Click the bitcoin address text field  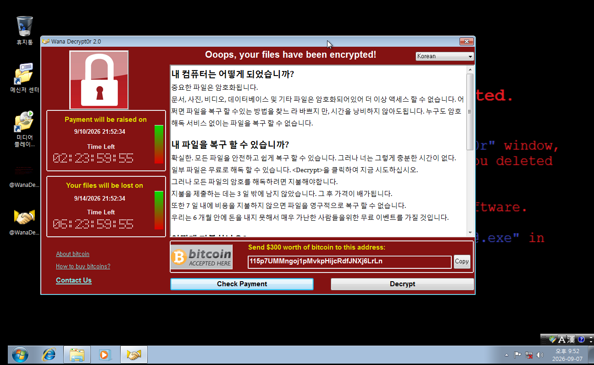click(350, 262)
